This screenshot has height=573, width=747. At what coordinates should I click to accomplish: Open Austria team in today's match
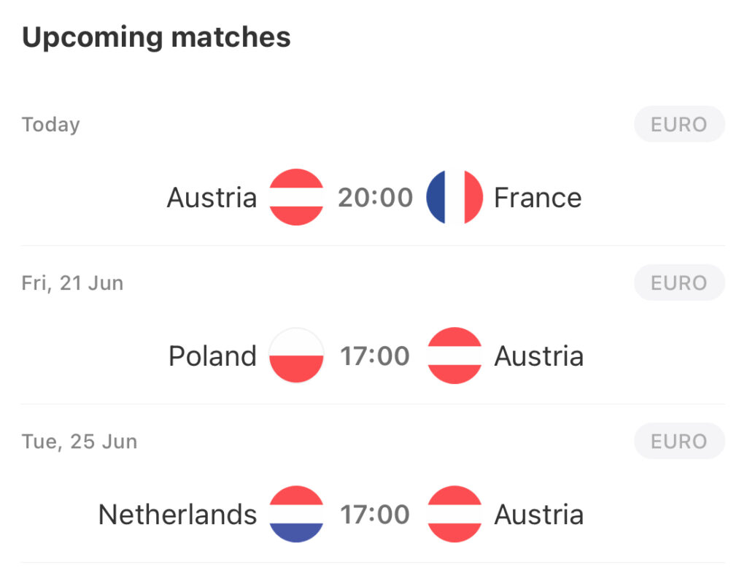click(212, 197)
